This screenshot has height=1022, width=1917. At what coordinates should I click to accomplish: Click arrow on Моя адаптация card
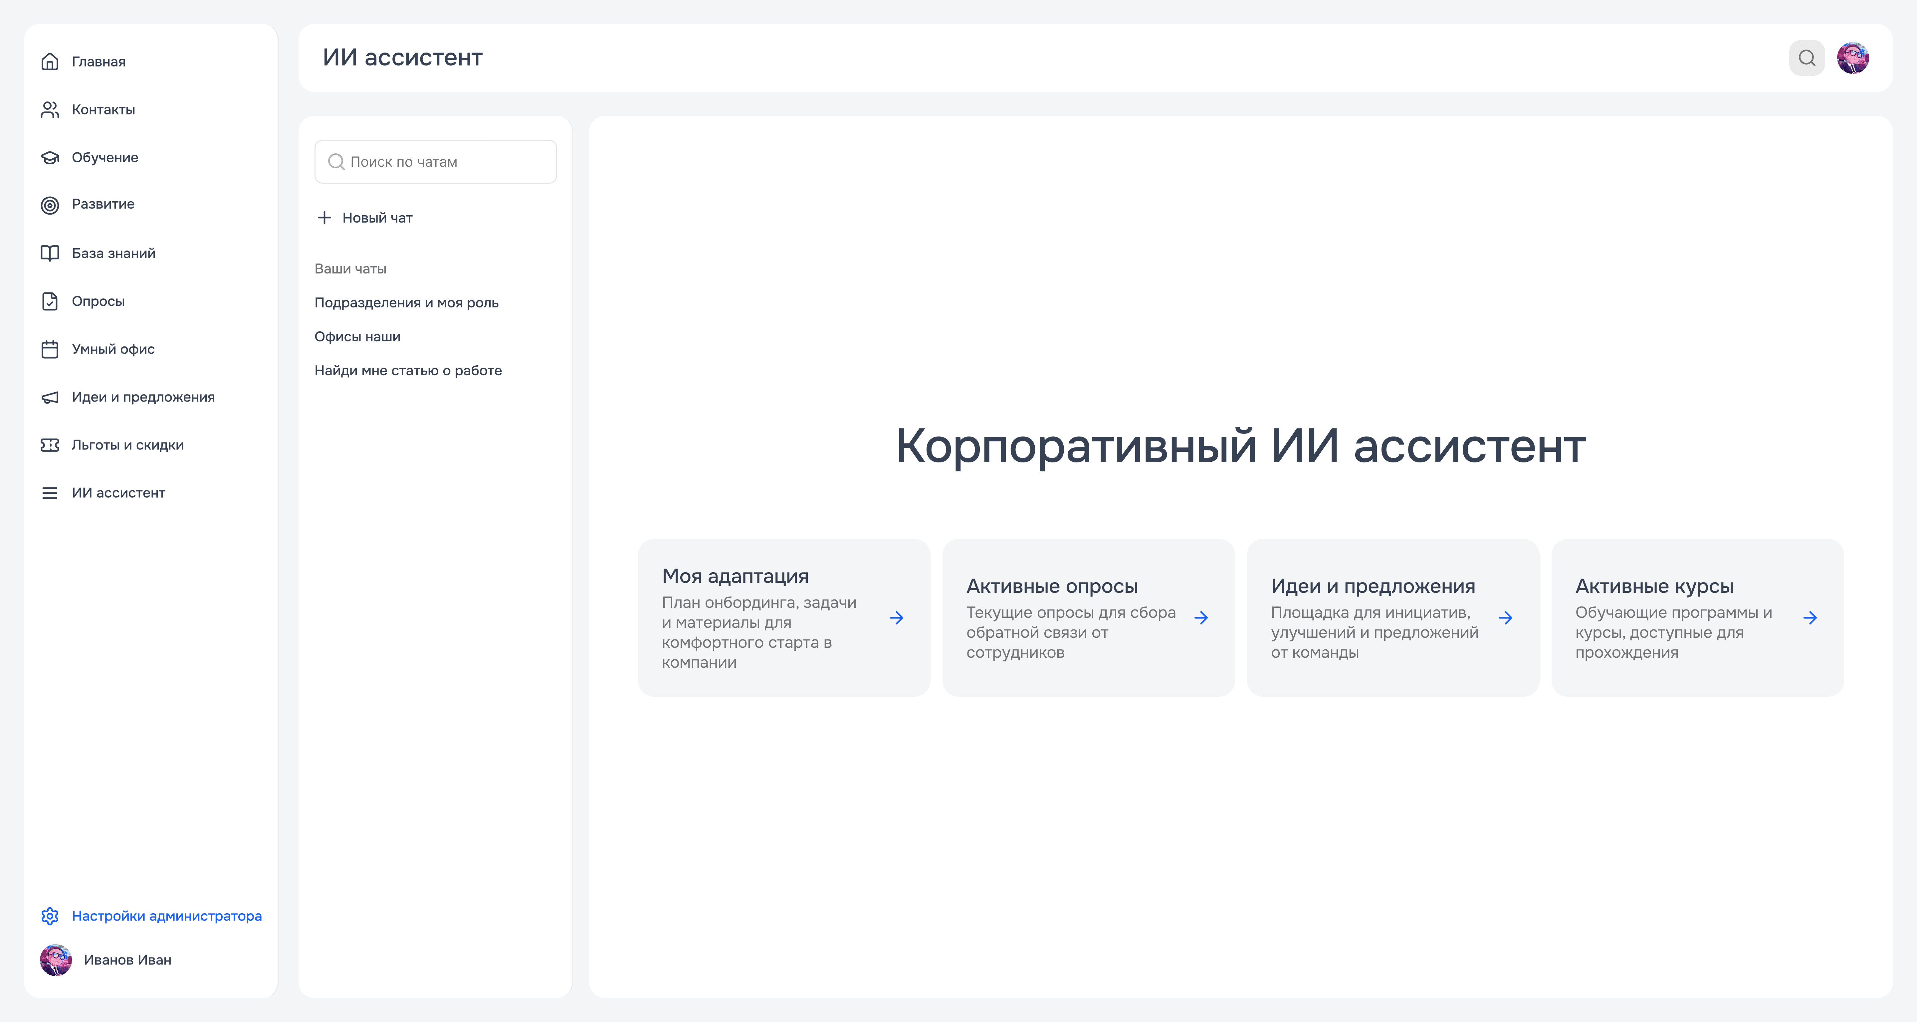(897, 618)
